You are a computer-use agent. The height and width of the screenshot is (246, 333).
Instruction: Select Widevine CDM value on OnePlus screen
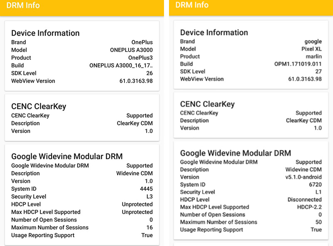pyautogui.click(x=134, y=173)
